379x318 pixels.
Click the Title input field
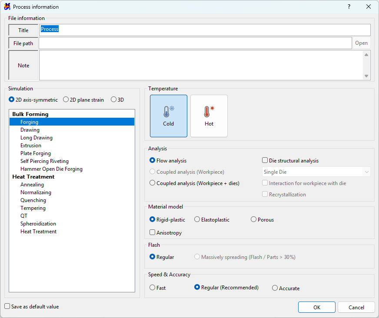point(205,30)
